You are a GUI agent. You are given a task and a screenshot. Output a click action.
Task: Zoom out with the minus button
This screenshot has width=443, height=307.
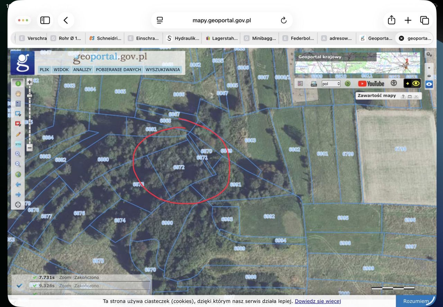29,148
